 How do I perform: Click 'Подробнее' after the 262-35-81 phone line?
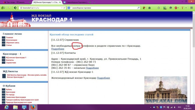(92, 68)
